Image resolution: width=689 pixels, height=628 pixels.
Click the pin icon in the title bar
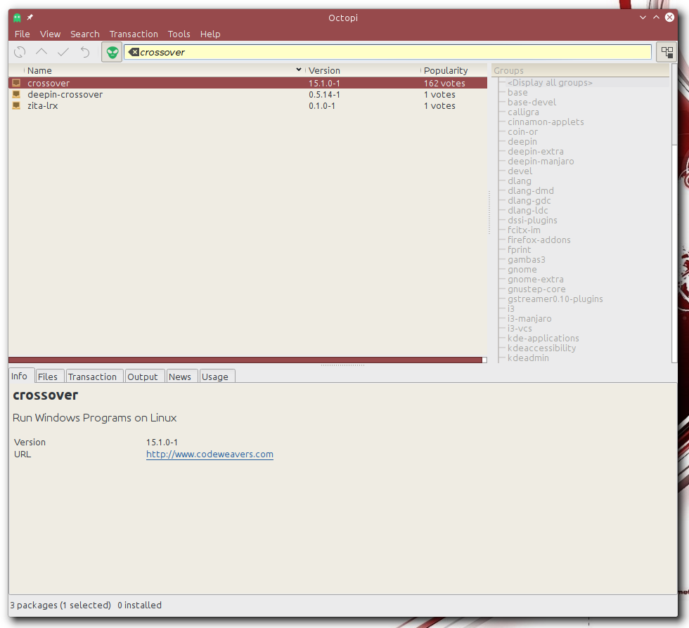(30, 18)
